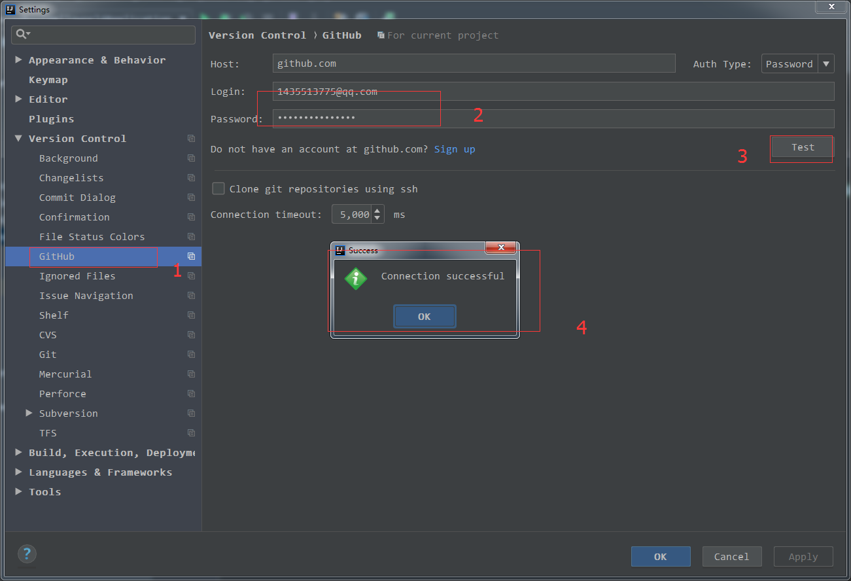Click the help question mark icon

[x=27, y=554]
